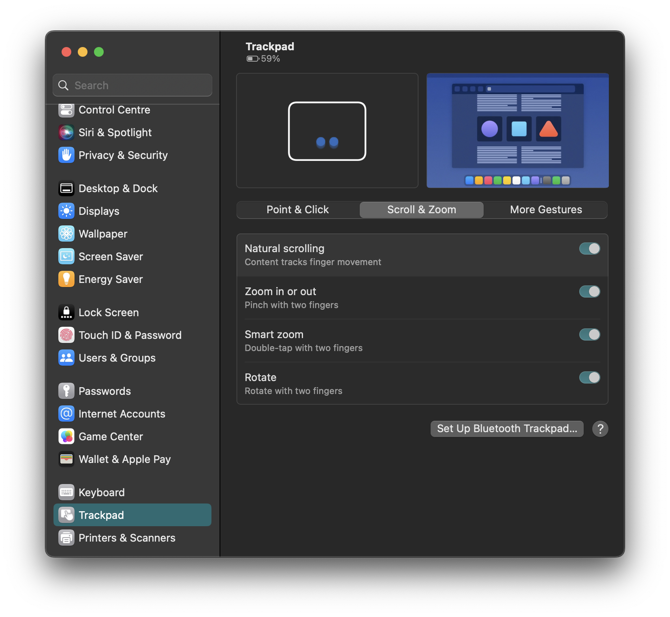This screenshot has height=617, width=670.
Task: Turn off Smart zoom switch
Action: [589, 334]
